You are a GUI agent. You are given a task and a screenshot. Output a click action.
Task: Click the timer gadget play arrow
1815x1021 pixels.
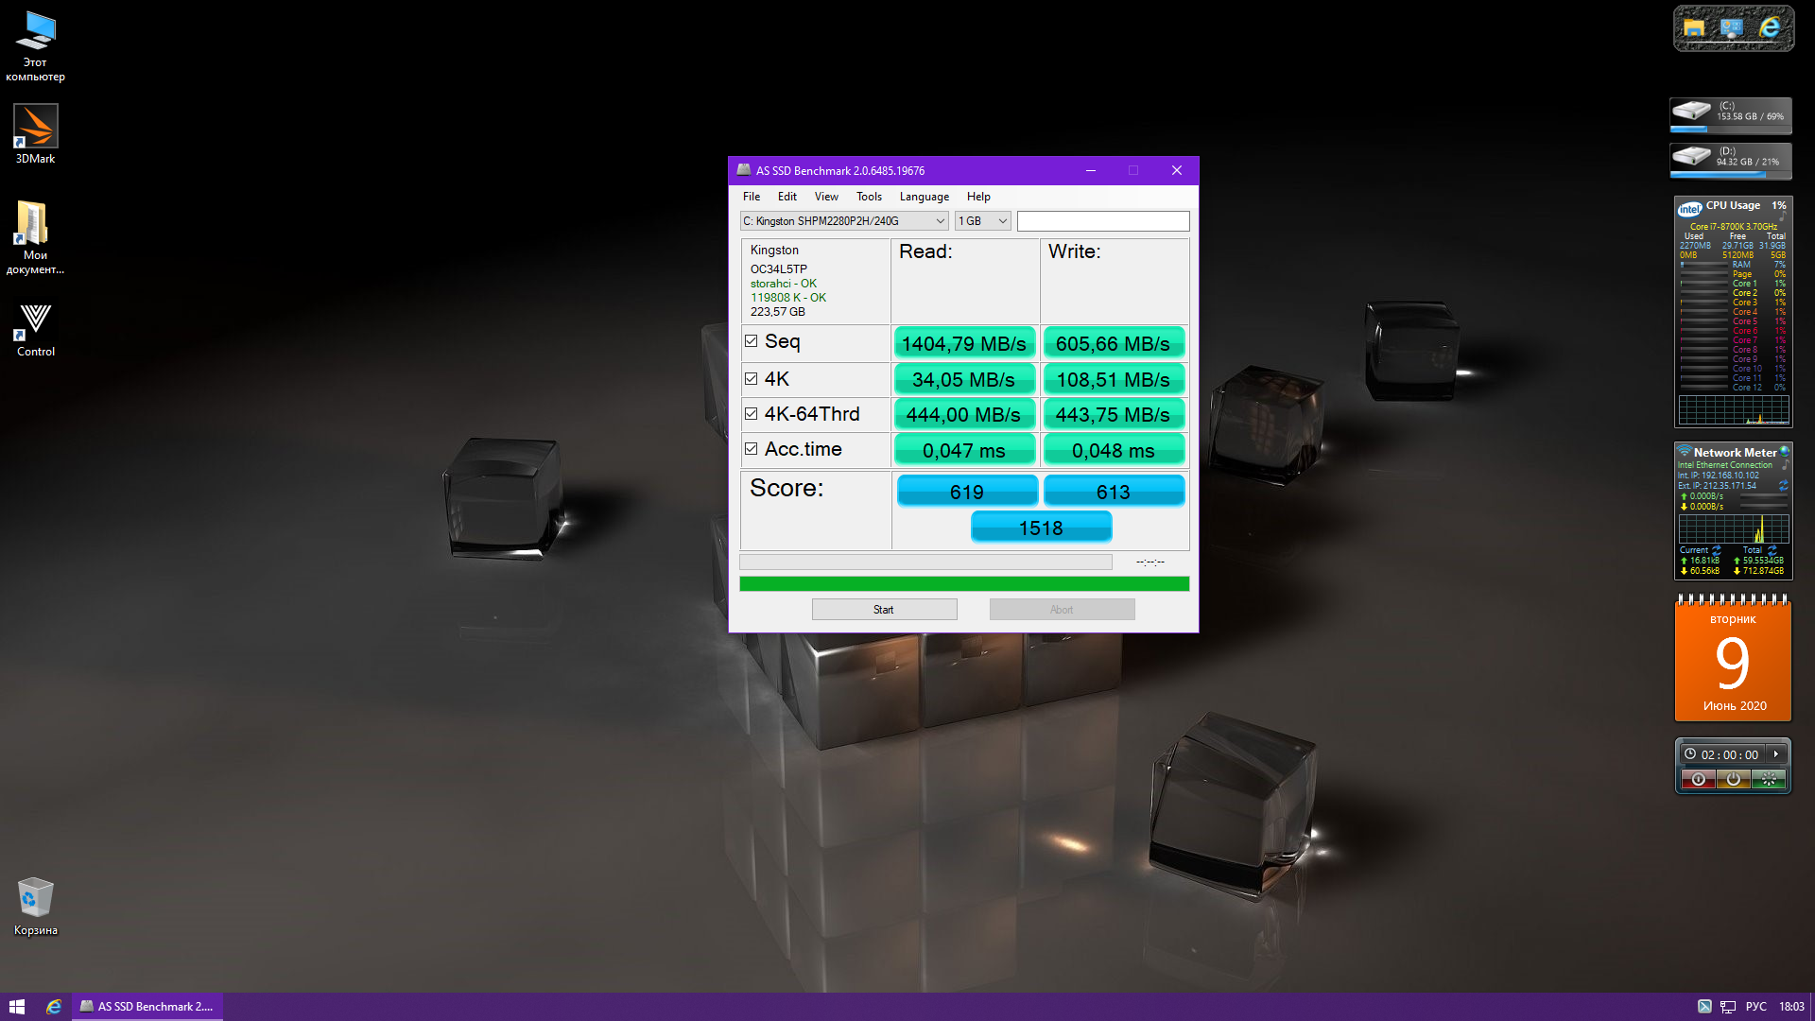(x=1776, y=754)
